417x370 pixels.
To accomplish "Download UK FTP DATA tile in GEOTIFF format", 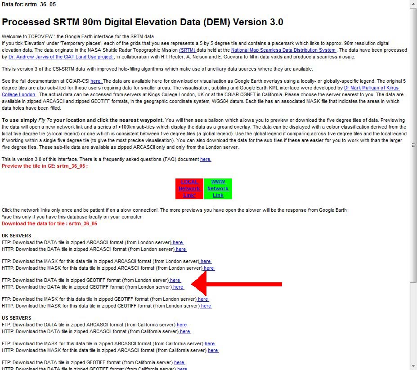I will (x=175, y=280).
